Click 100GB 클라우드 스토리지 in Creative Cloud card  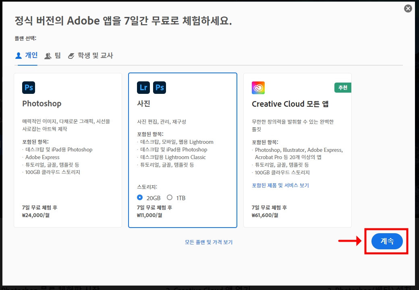282,172
